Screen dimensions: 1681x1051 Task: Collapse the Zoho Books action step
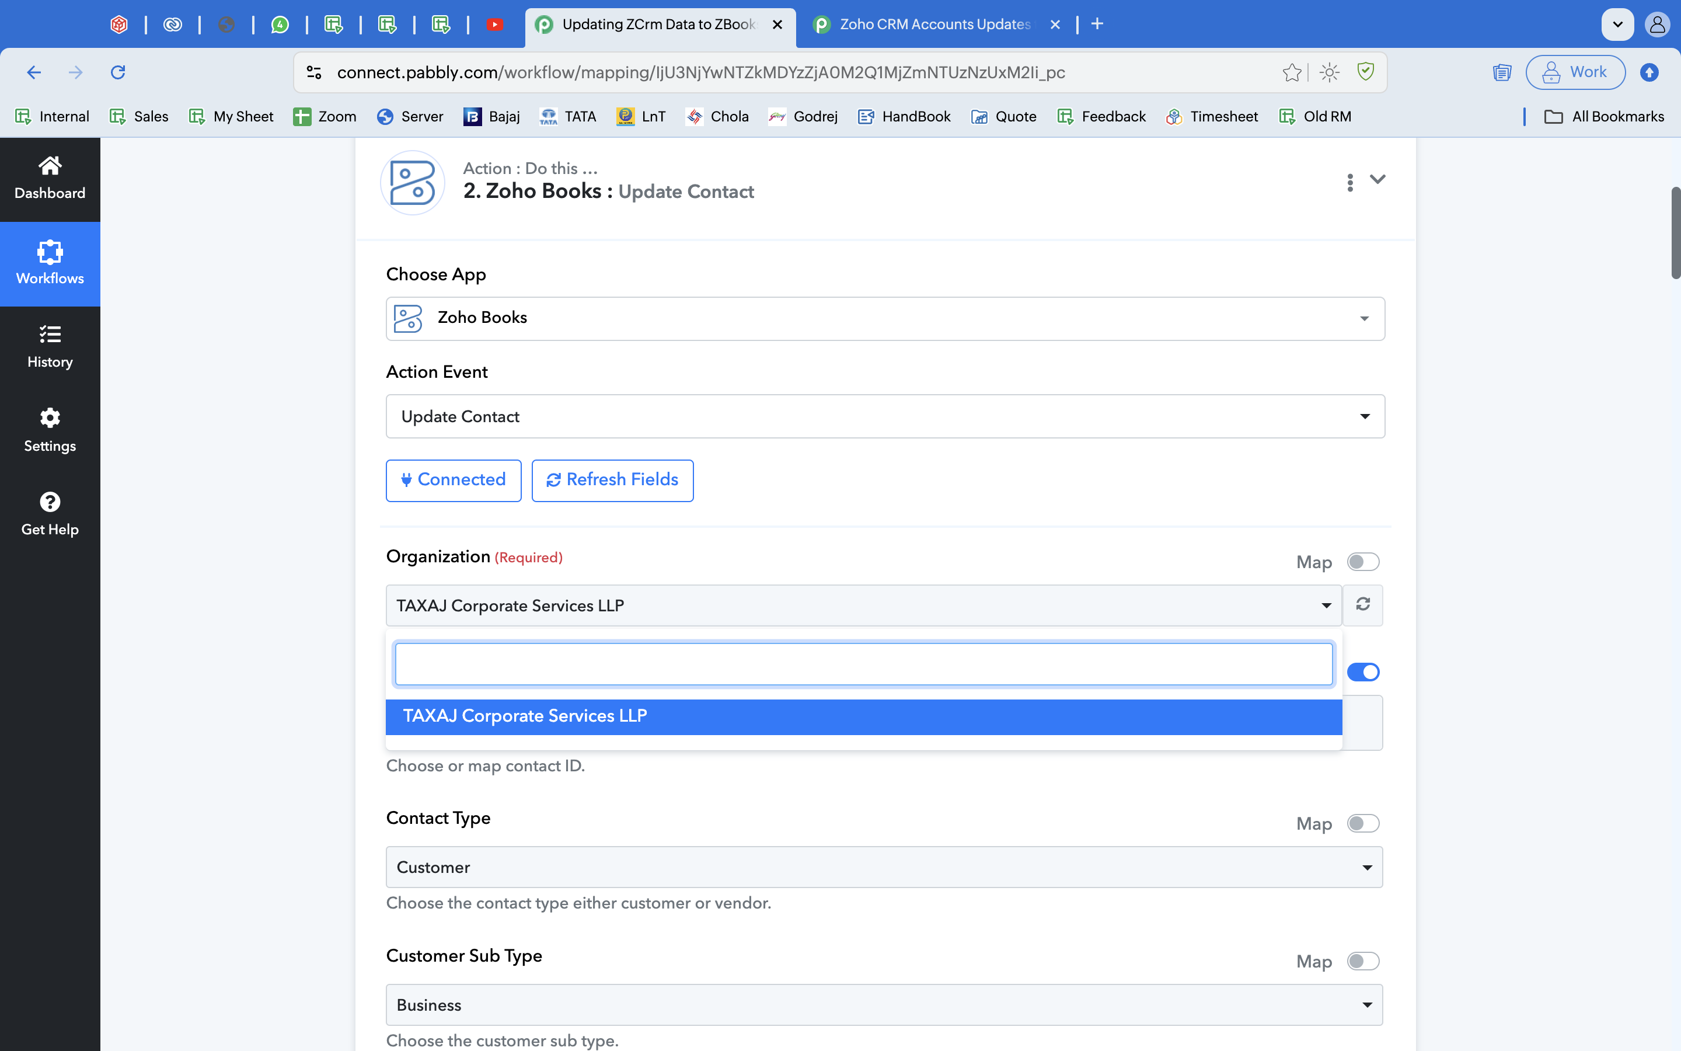click(x=1377, y=179)
